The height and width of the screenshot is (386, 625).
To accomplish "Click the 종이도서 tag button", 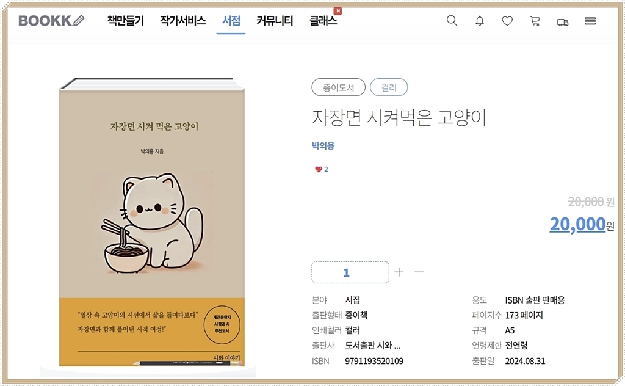I will [338, 87].
